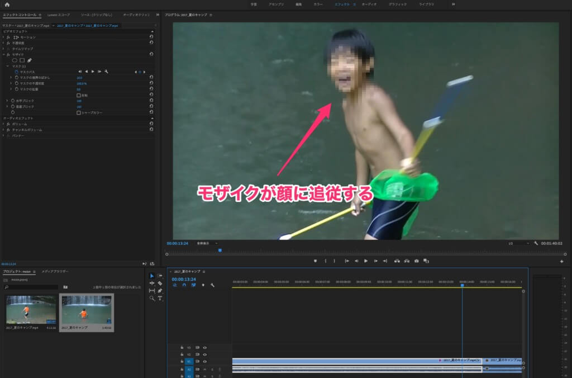Open the Lumetri スコープ panel tab
Screen dimensions: 572x378
pyautogui.click(x=59, y=15)
